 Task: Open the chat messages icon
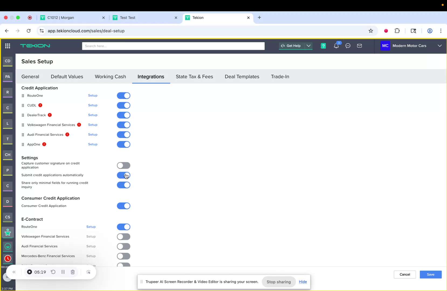(x=348, y=46)
